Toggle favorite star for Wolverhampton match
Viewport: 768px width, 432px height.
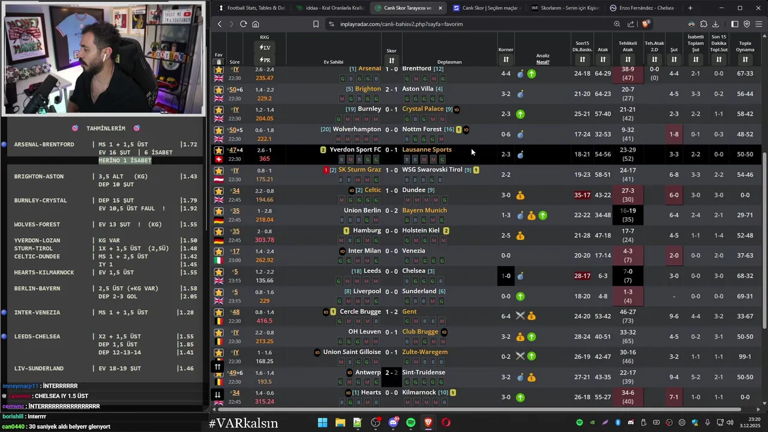click(x=218, y=130)
